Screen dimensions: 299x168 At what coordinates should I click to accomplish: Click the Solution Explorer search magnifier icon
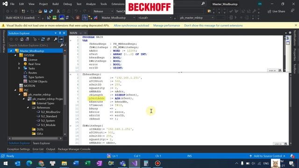click(62, 45)
